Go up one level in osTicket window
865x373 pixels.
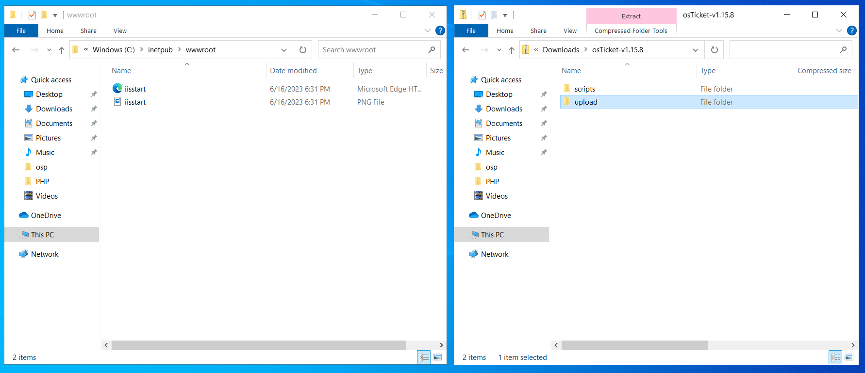coord(512,50)
